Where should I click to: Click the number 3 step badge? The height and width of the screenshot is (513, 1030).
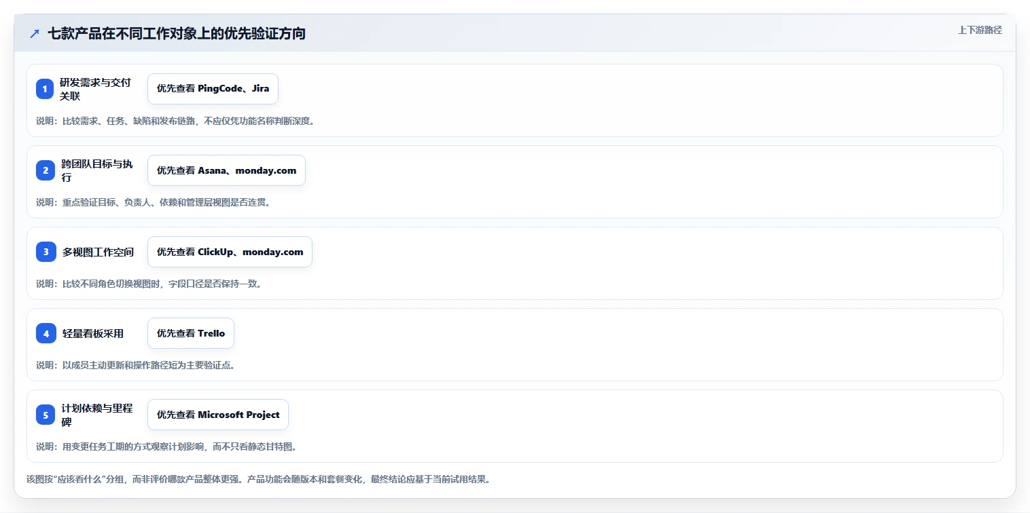[x=46, y=252]
